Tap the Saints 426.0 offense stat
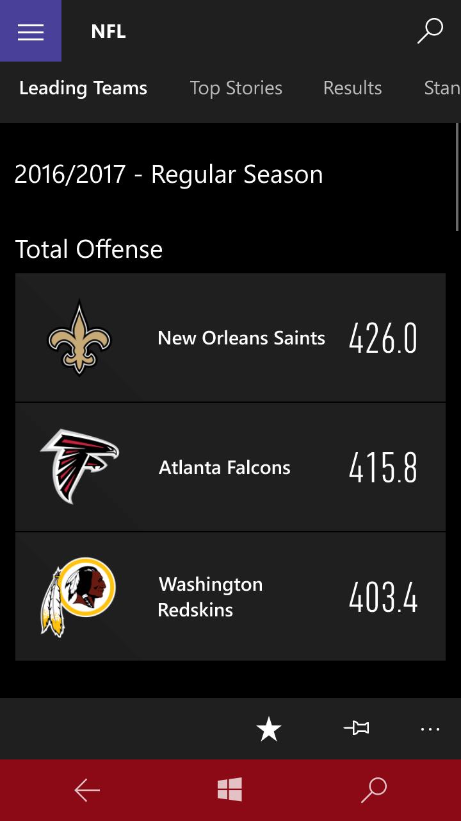461x821 pixels. (x=384, y=338)
